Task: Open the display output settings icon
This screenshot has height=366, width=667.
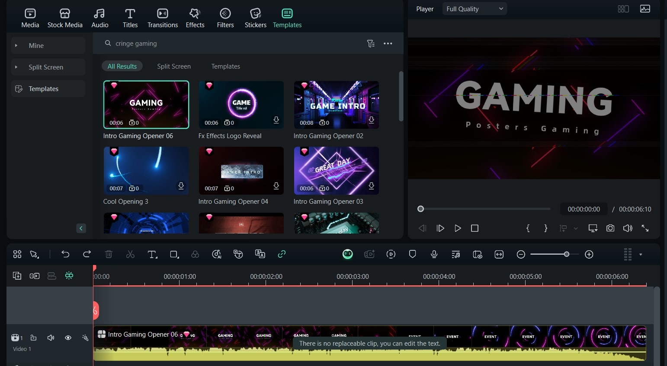Action: 593,228
